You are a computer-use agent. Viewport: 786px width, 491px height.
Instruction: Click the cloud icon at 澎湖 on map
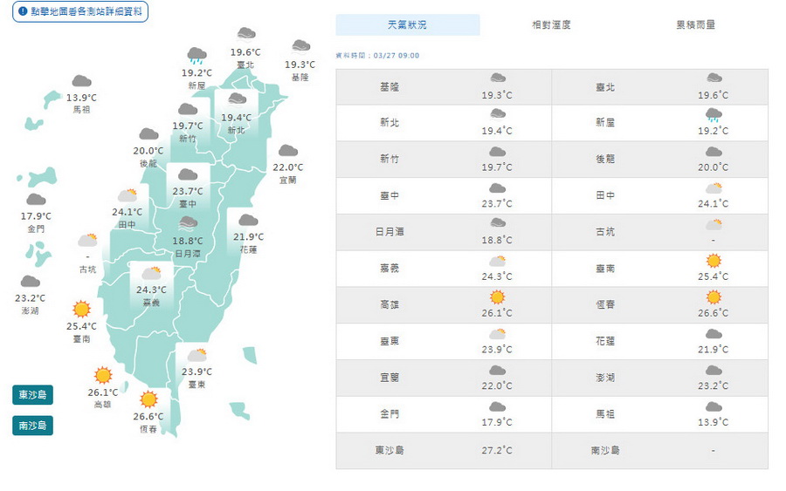click(31, 281)
